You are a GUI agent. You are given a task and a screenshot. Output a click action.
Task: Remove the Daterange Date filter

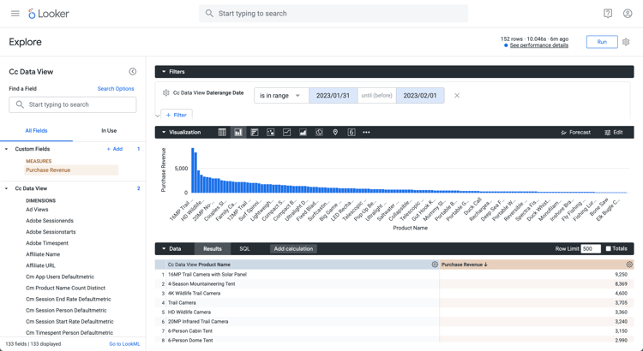pos(457,95)
